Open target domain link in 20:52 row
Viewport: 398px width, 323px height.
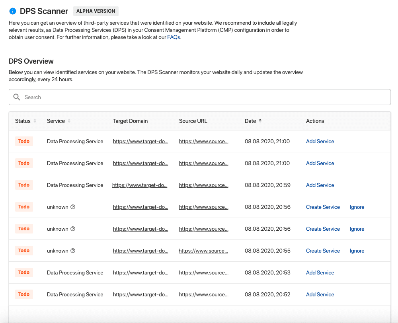[x=140, y=294]
